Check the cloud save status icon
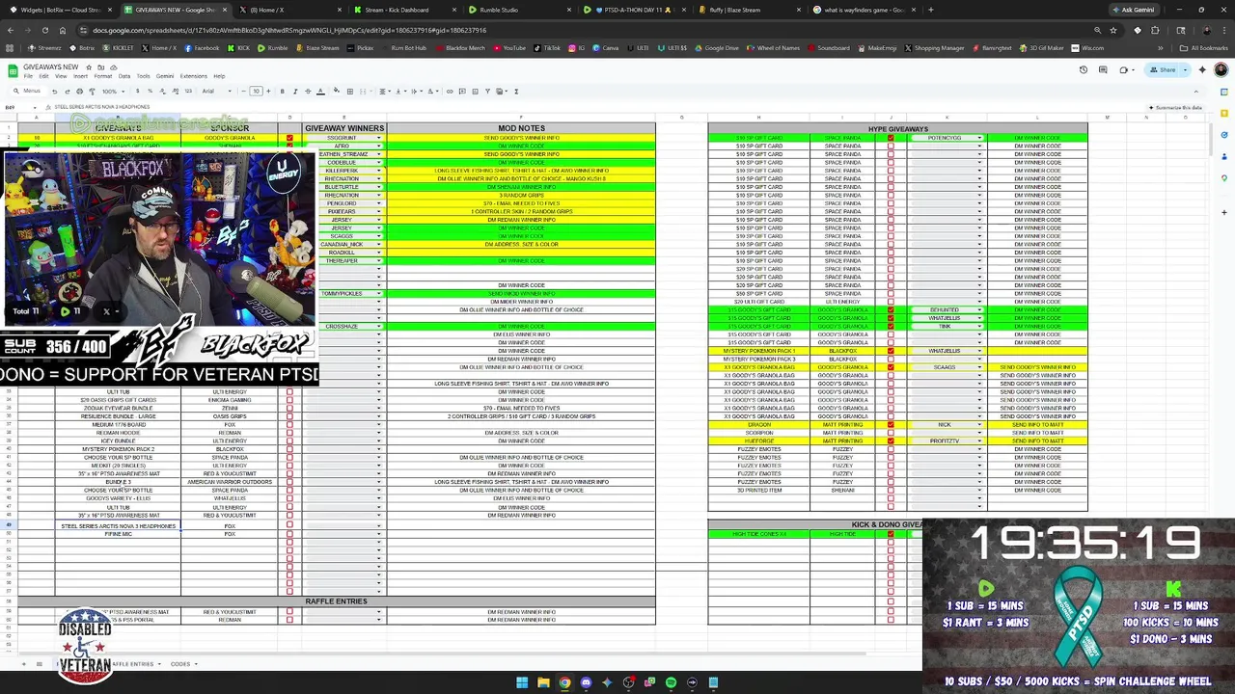Image resolution: width=1235 pixels, height=694 pixels. click(x=113, y=67)
